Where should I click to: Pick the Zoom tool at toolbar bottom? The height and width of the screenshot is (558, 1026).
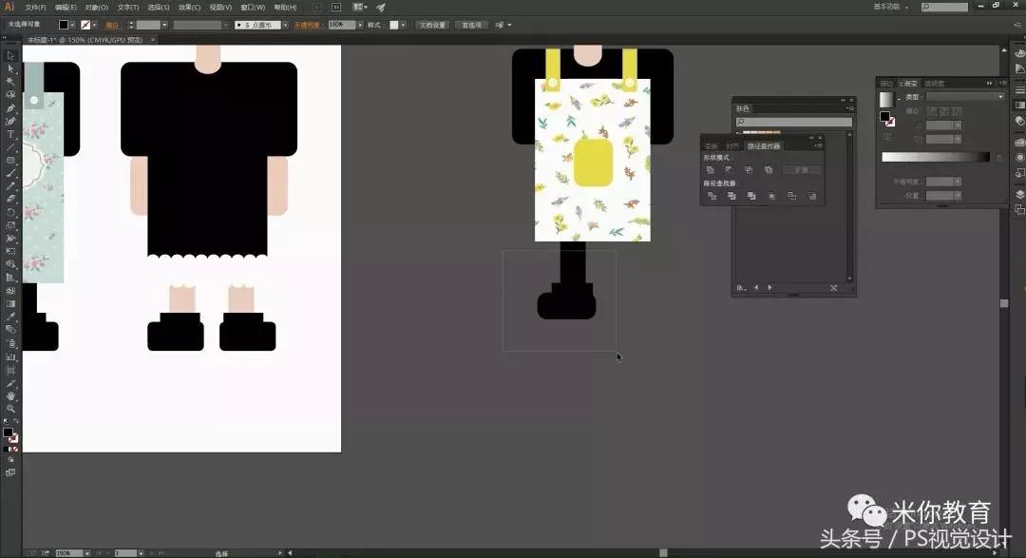[10, 408]
